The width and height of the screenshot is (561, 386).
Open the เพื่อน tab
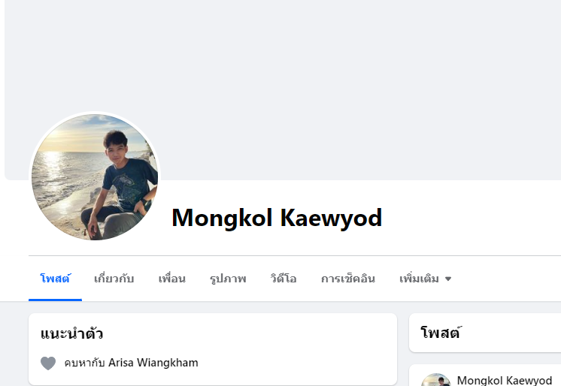(x=171, y=279)
